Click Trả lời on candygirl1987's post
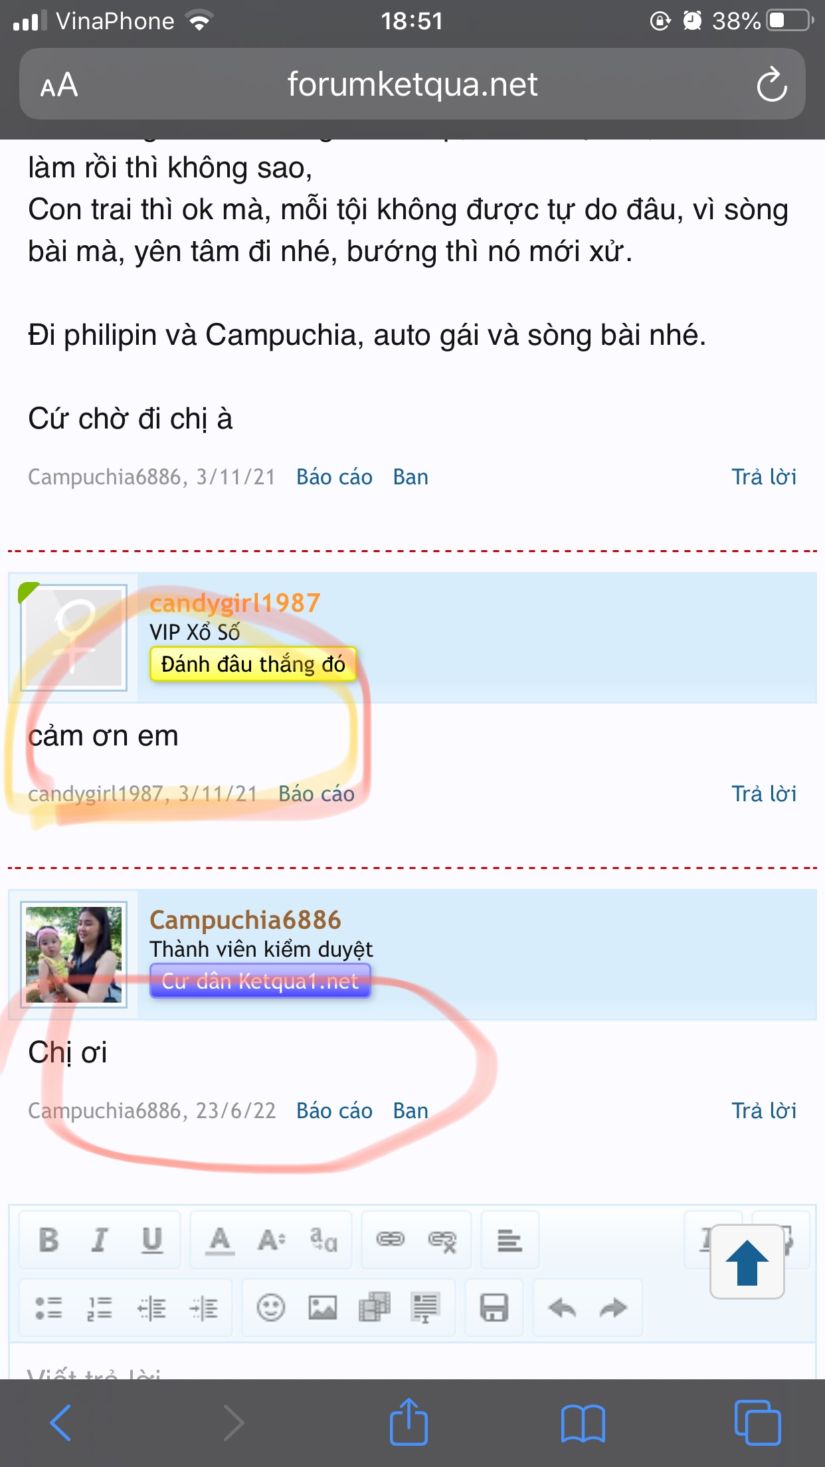This screenshot has height=1467, width=825. pyautogui.click(x=764, y=793)
